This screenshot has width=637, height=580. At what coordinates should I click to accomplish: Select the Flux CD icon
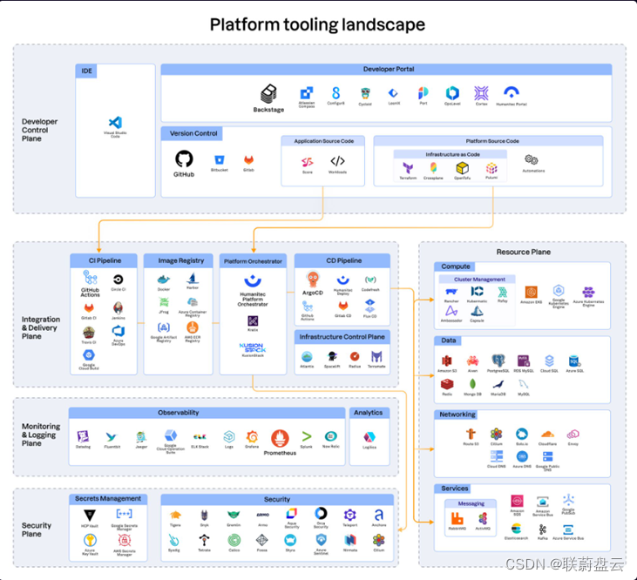click(369, 305)
